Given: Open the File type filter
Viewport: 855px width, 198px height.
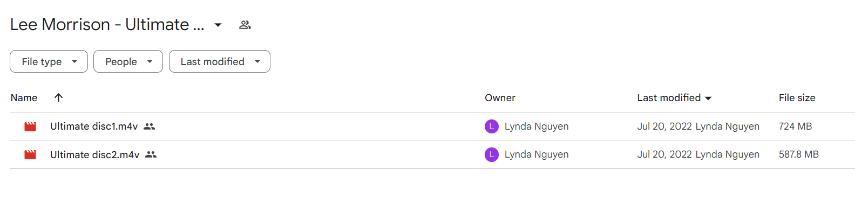Looking at the screenshot, I should pos(49,61).
